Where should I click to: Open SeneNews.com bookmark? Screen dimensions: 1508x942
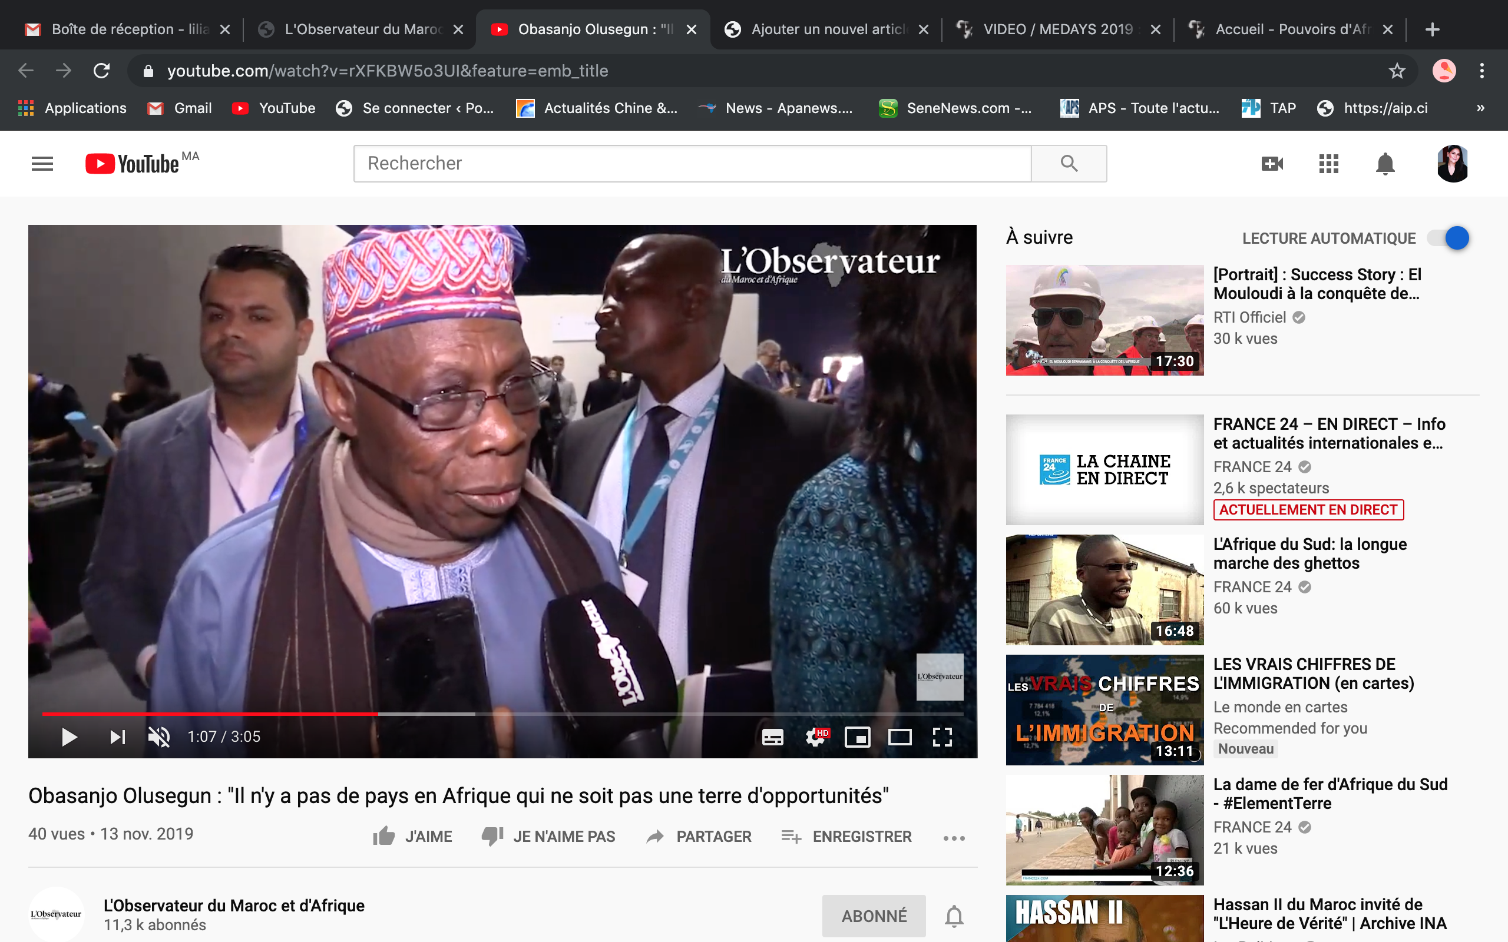[955, 108]
